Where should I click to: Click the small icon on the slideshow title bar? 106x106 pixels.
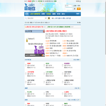click(44, 31)
